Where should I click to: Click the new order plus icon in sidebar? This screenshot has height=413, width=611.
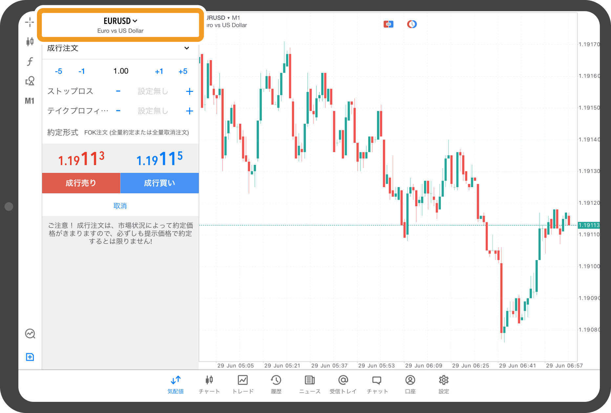30,357
